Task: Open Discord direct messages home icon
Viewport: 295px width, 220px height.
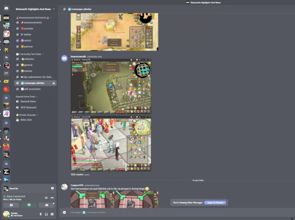Action: [6, 8]
